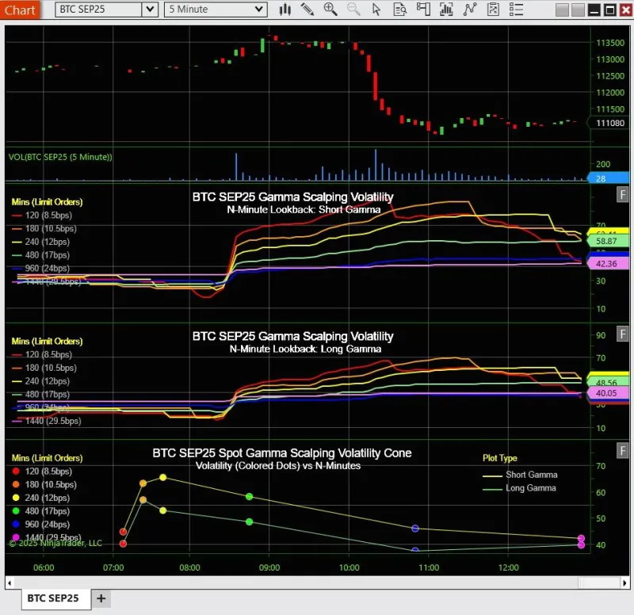
Task: Click the zoom in magnifier icon
Action: 330,10
